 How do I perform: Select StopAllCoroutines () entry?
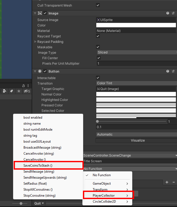click(x=48, y=190)
